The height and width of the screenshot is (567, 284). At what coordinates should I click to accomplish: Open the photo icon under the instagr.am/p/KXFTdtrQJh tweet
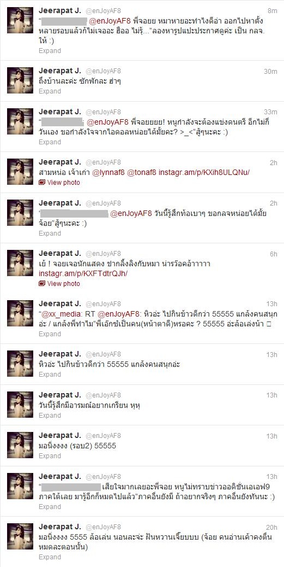coord(42,284)
